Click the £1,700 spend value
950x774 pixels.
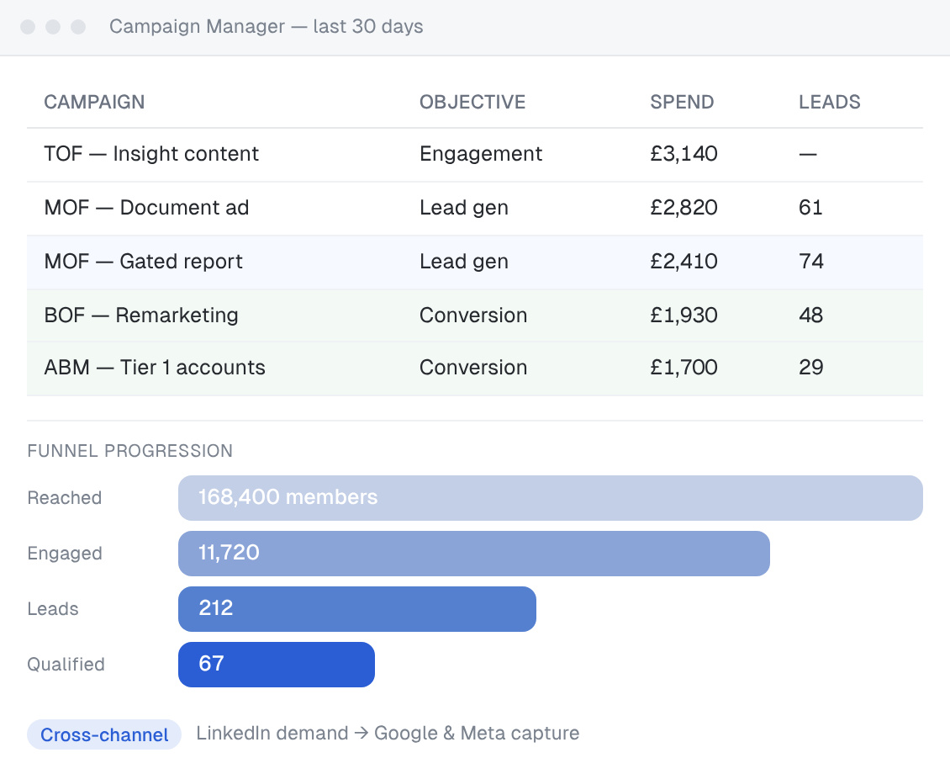[683, 368]
